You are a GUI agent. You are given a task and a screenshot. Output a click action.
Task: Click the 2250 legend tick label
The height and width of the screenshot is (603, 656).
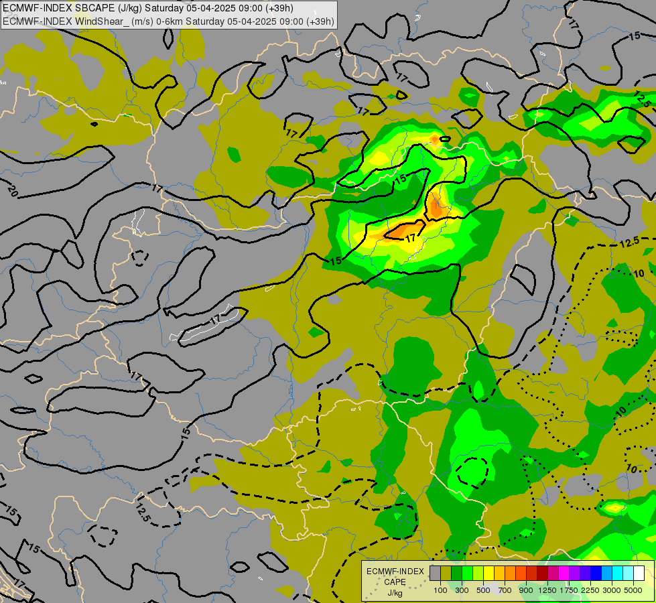pyautogui.click(x=591, y=590)
